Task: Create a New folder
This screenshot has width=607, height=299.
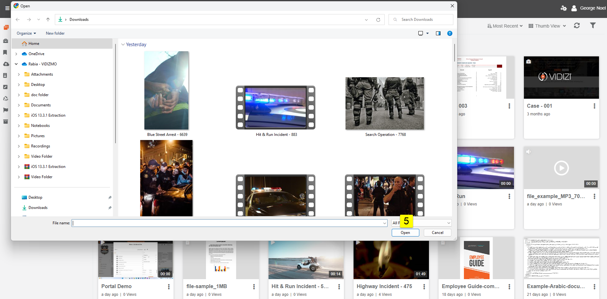Action: coord(55,33)
